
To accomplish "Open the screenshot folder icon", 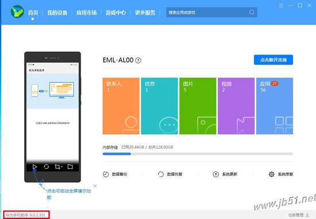I will [70, 167].
